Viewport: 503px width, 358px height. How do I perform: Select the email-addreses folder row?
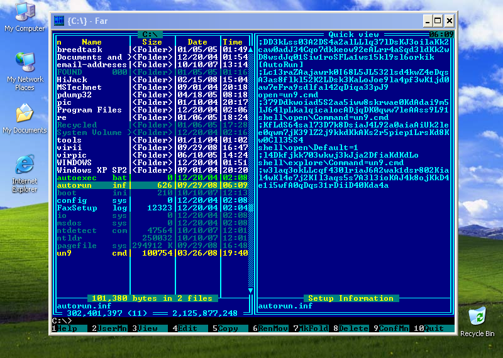click(x=152, y=65)
